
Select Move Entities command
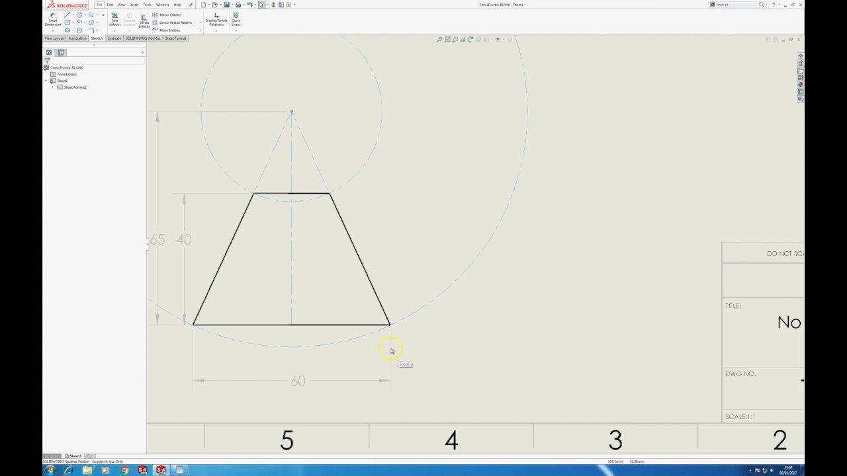[166, 30]
